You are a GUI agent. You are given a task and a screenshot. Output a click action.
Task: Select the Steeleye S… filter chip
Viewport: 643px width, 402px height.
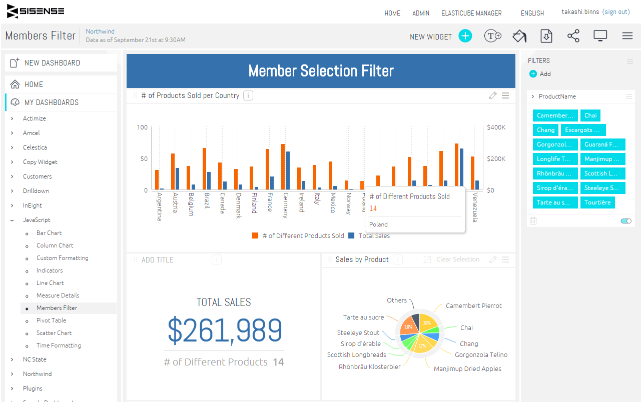[602, 188]
